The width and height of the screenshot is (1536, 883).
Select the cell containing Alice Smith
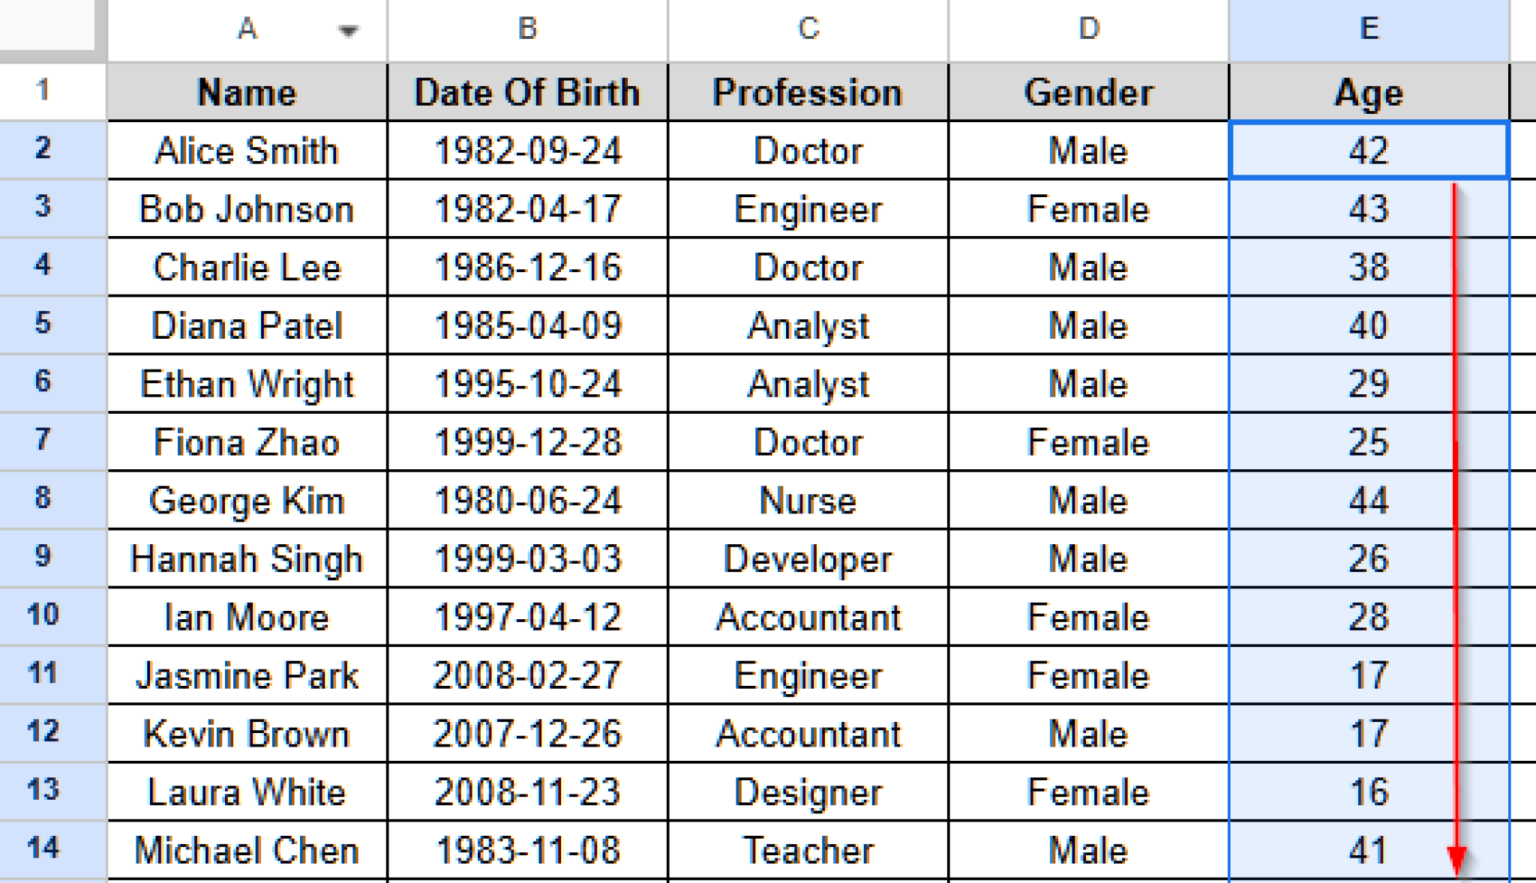tap(247, 150)
